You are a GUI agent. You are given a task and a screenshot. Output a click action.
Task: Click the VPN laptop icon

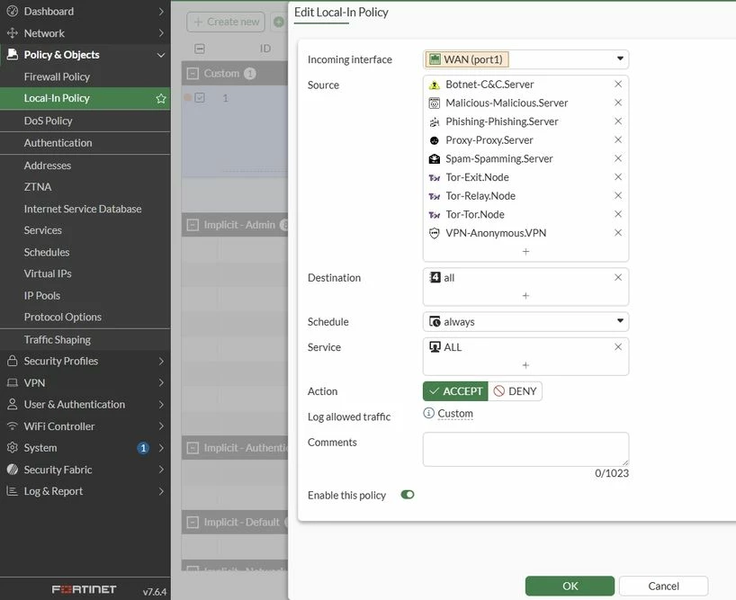(x=13, y=383)
